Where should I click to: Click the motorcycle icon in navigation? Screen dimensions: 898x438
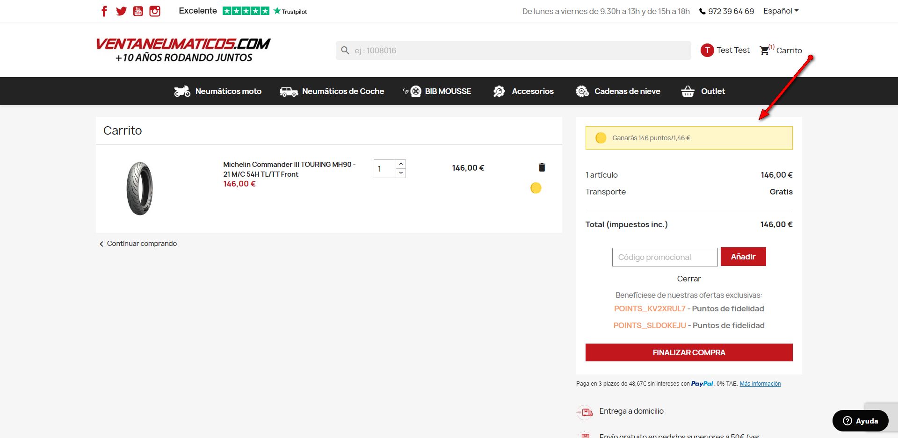[182, 91]
